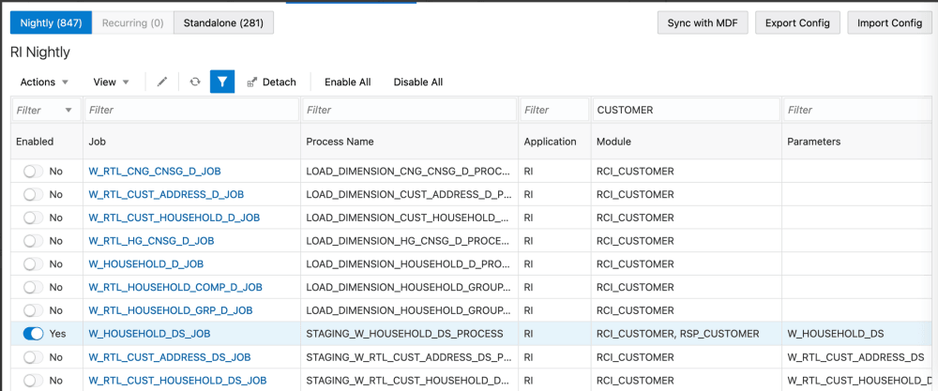Toggle Enabled switch for W_RTL_HG_CNSG_D_JOB
The width and height of the screenshot is (938, 391).
(x=34, y=241)
